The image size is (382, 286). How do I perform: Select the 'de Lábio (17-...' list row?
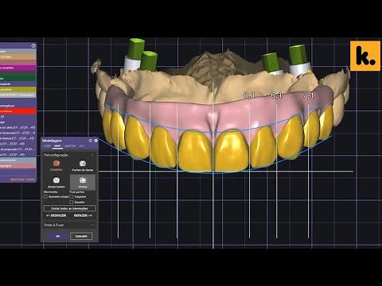(x=18, y=127)
